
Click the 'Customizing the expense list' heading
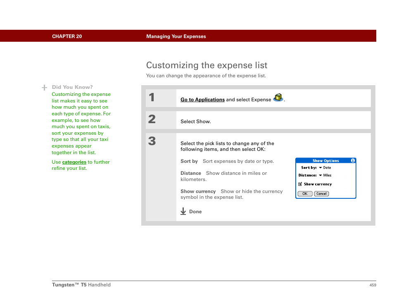(206, 65)
